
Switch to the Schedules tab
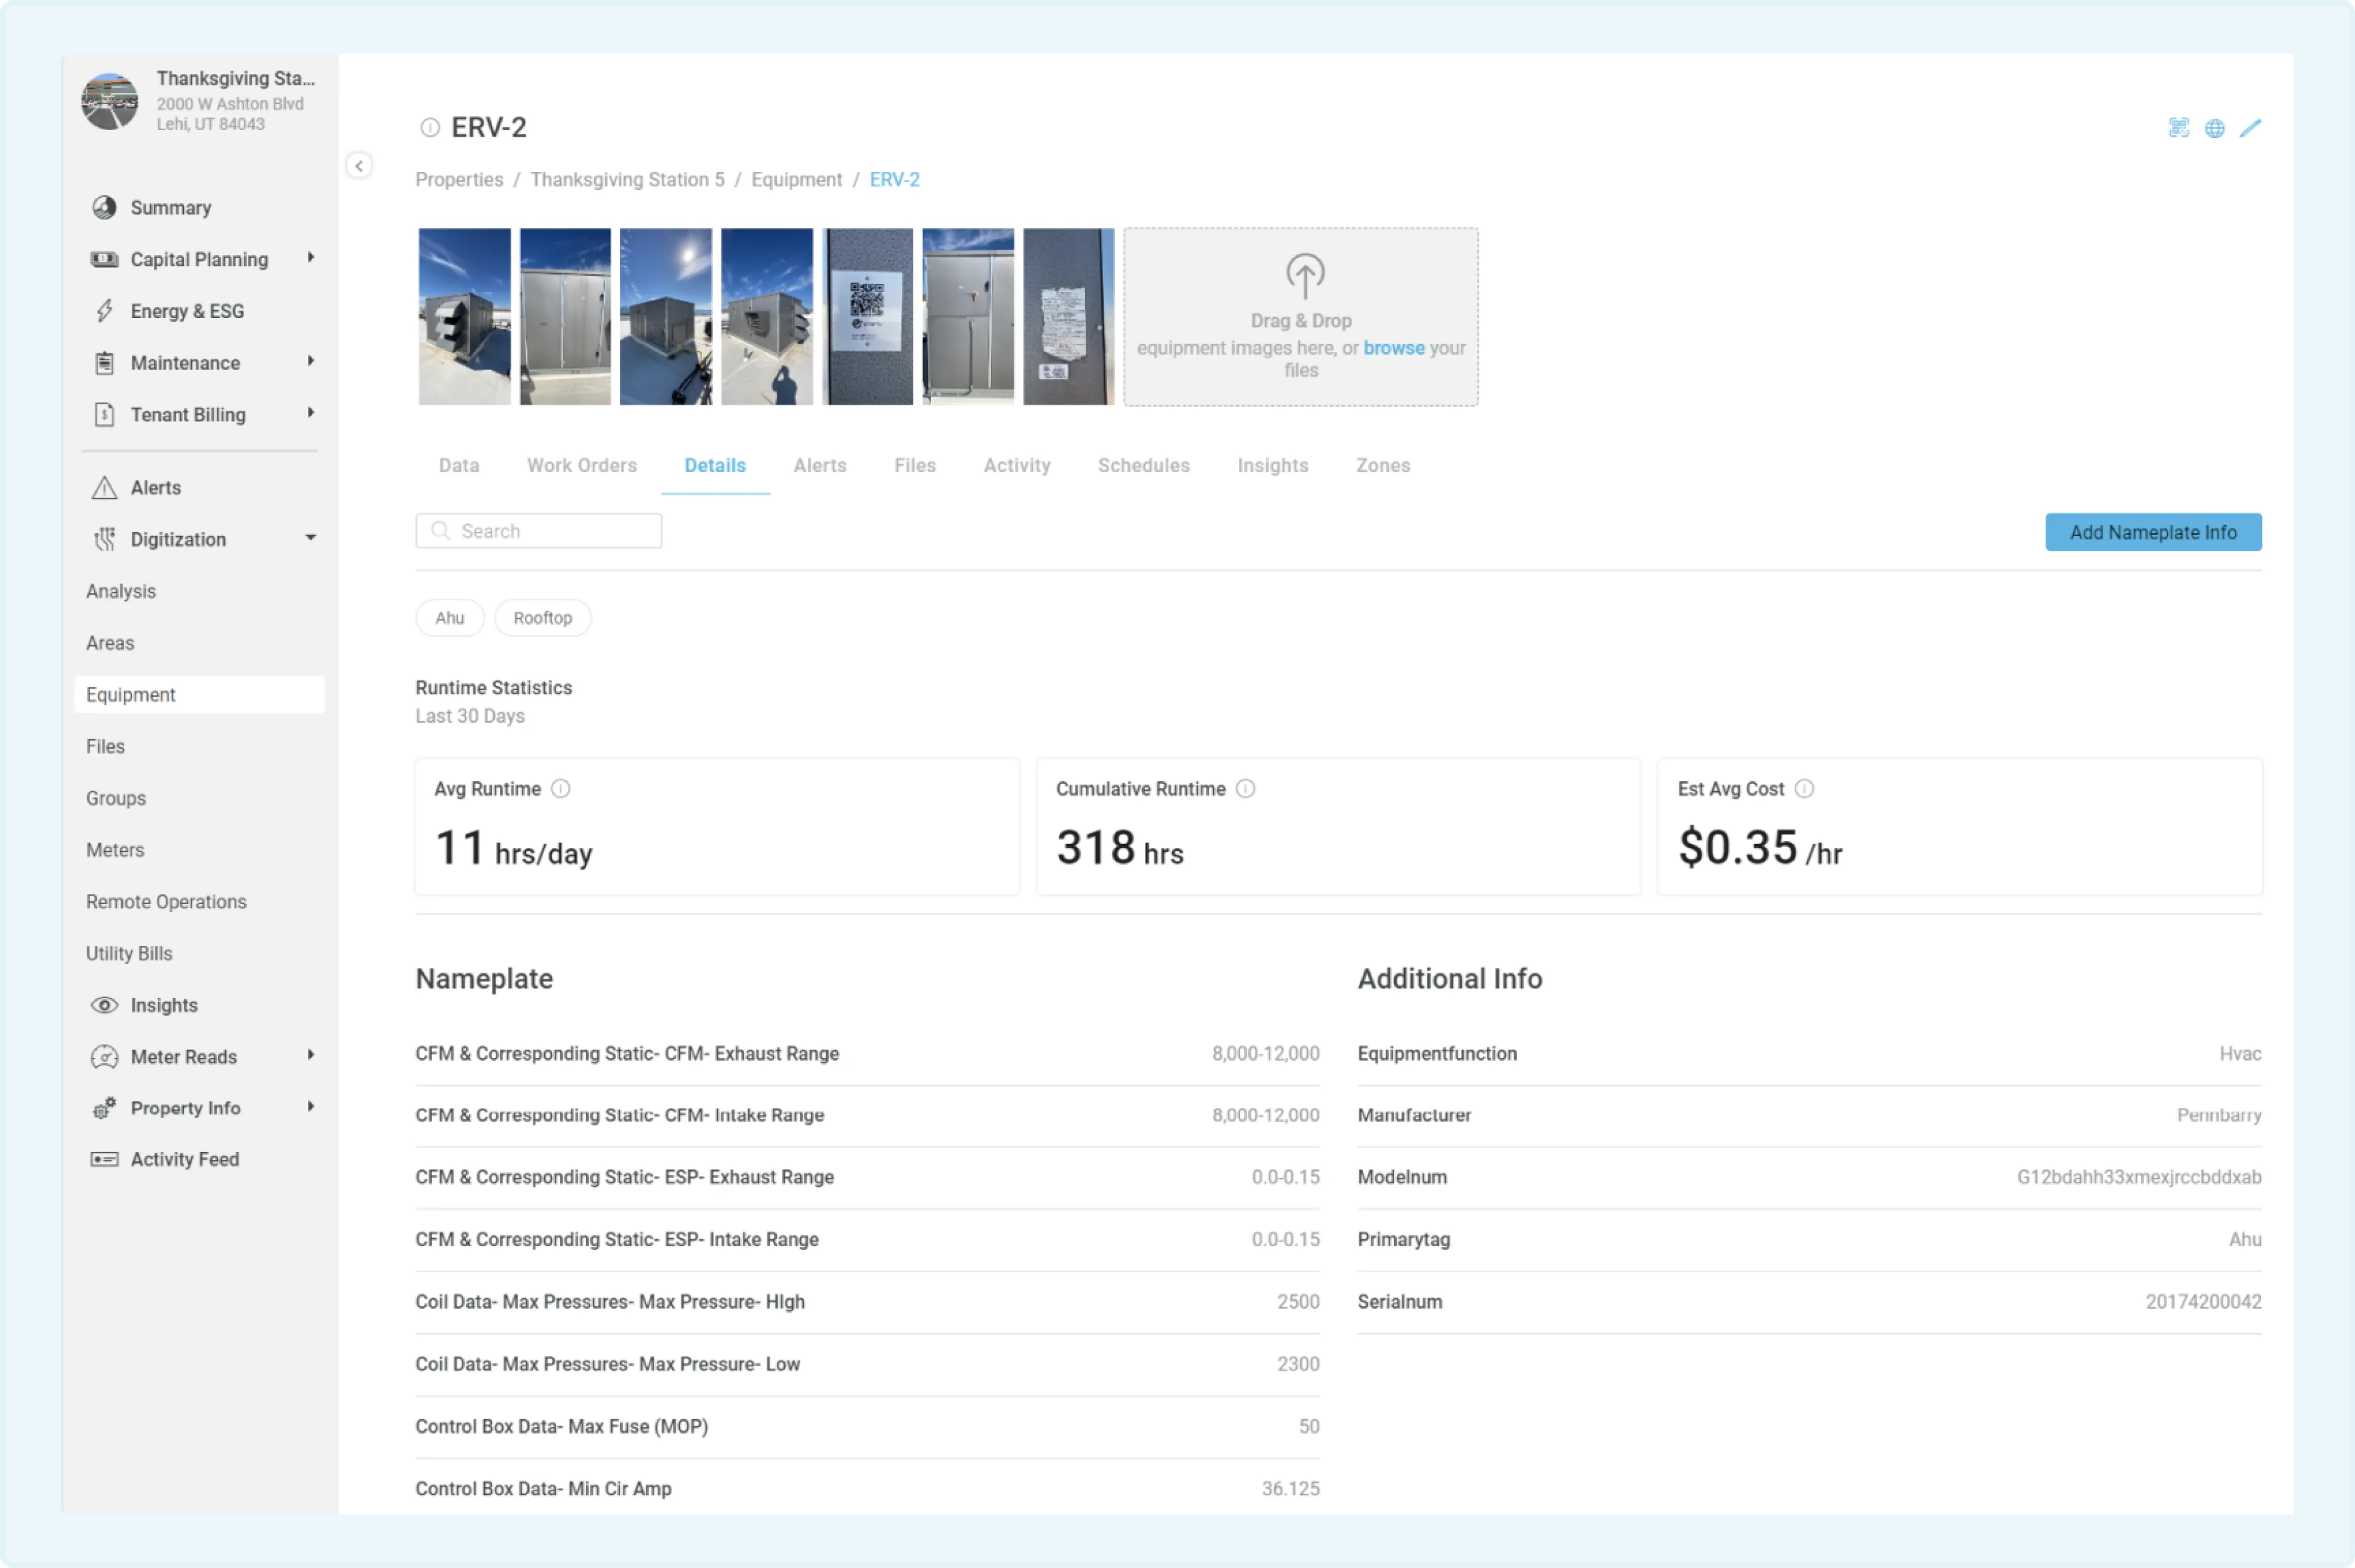pyautogui.click(x=1144, y=465)
